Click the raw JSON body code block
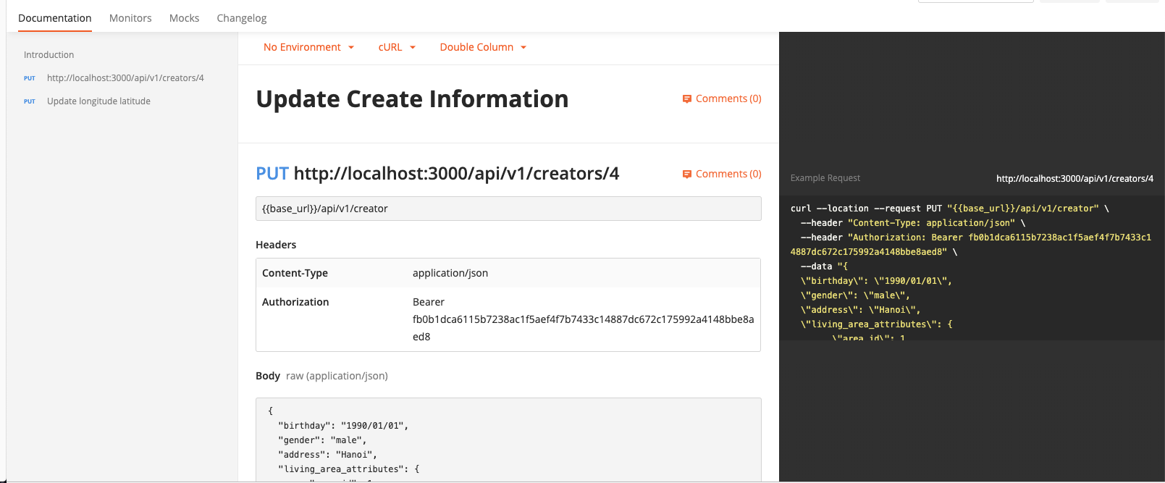Screen dimensions: 1165x483 tap(508, 440)
